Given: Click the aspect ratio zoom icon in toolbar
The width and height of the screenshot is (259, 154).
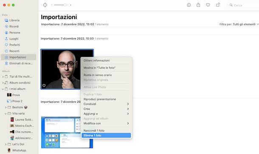Looking at the screenshot, I should 45,5.
